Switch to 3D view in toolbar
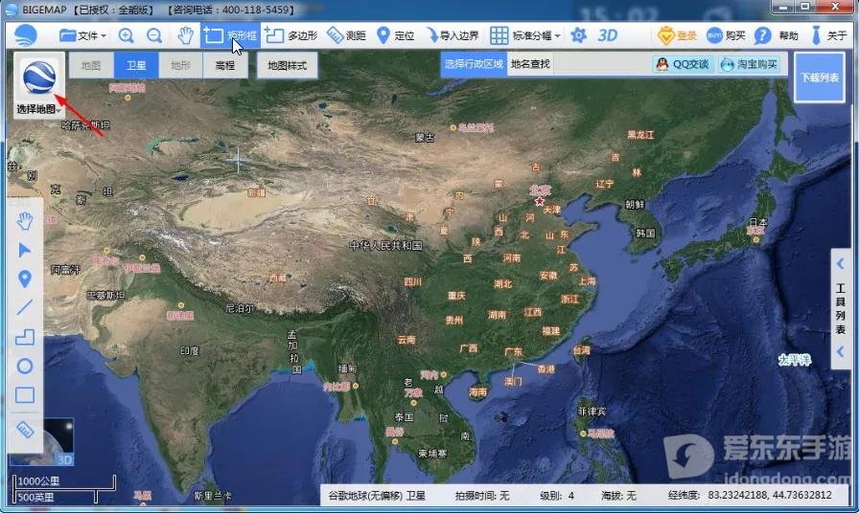Screen dimensions: 859x513 [607, 35]
